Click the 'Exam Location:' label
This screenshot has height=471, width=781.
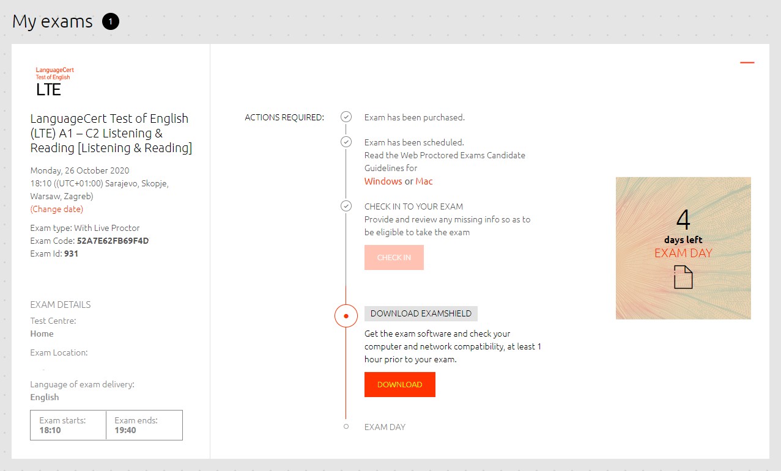click(x=59, y=352)
